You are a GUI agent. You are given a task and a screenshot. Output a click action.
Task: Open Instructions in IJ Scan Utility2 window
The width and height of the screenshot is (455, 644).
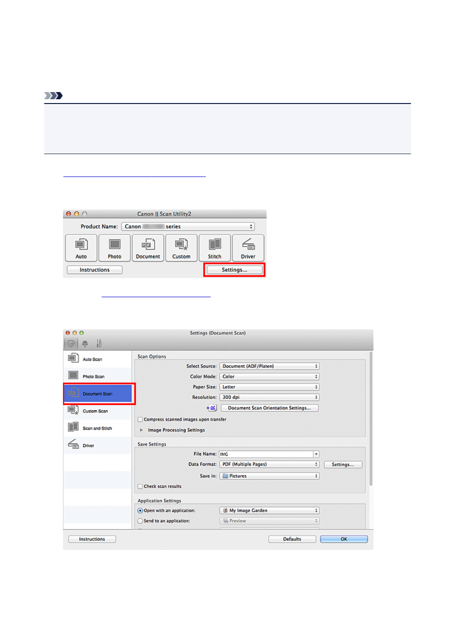coord(94,270)
